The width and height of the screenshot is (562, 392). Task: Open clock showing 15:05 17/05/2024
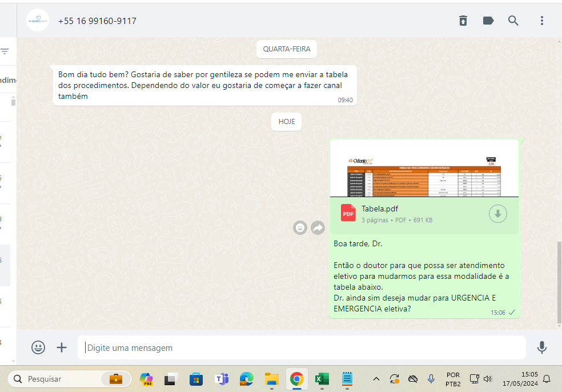[520, 379]
